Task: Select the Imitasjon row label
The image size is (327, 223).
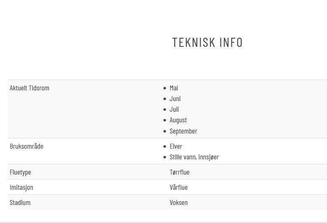Action: pyautogui.click(x=21, y=188)
